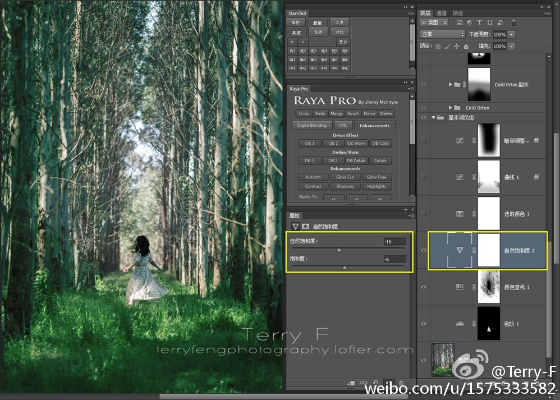
Task: Filter layers by smart object icon
Action: point(500,22)
